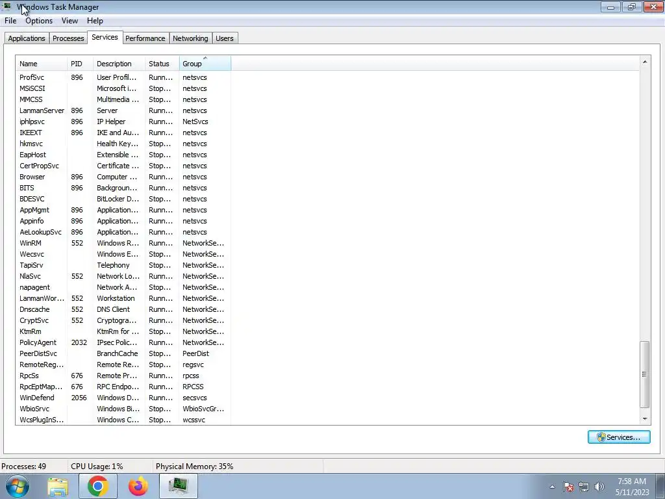Open the Options menu
The image size is (665, 499).
(39, 21)
